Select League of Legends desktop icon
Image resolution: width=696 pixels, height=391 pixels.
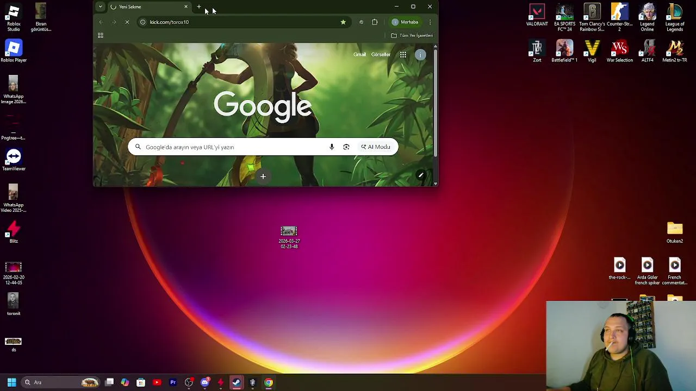(x=675, y=17)
